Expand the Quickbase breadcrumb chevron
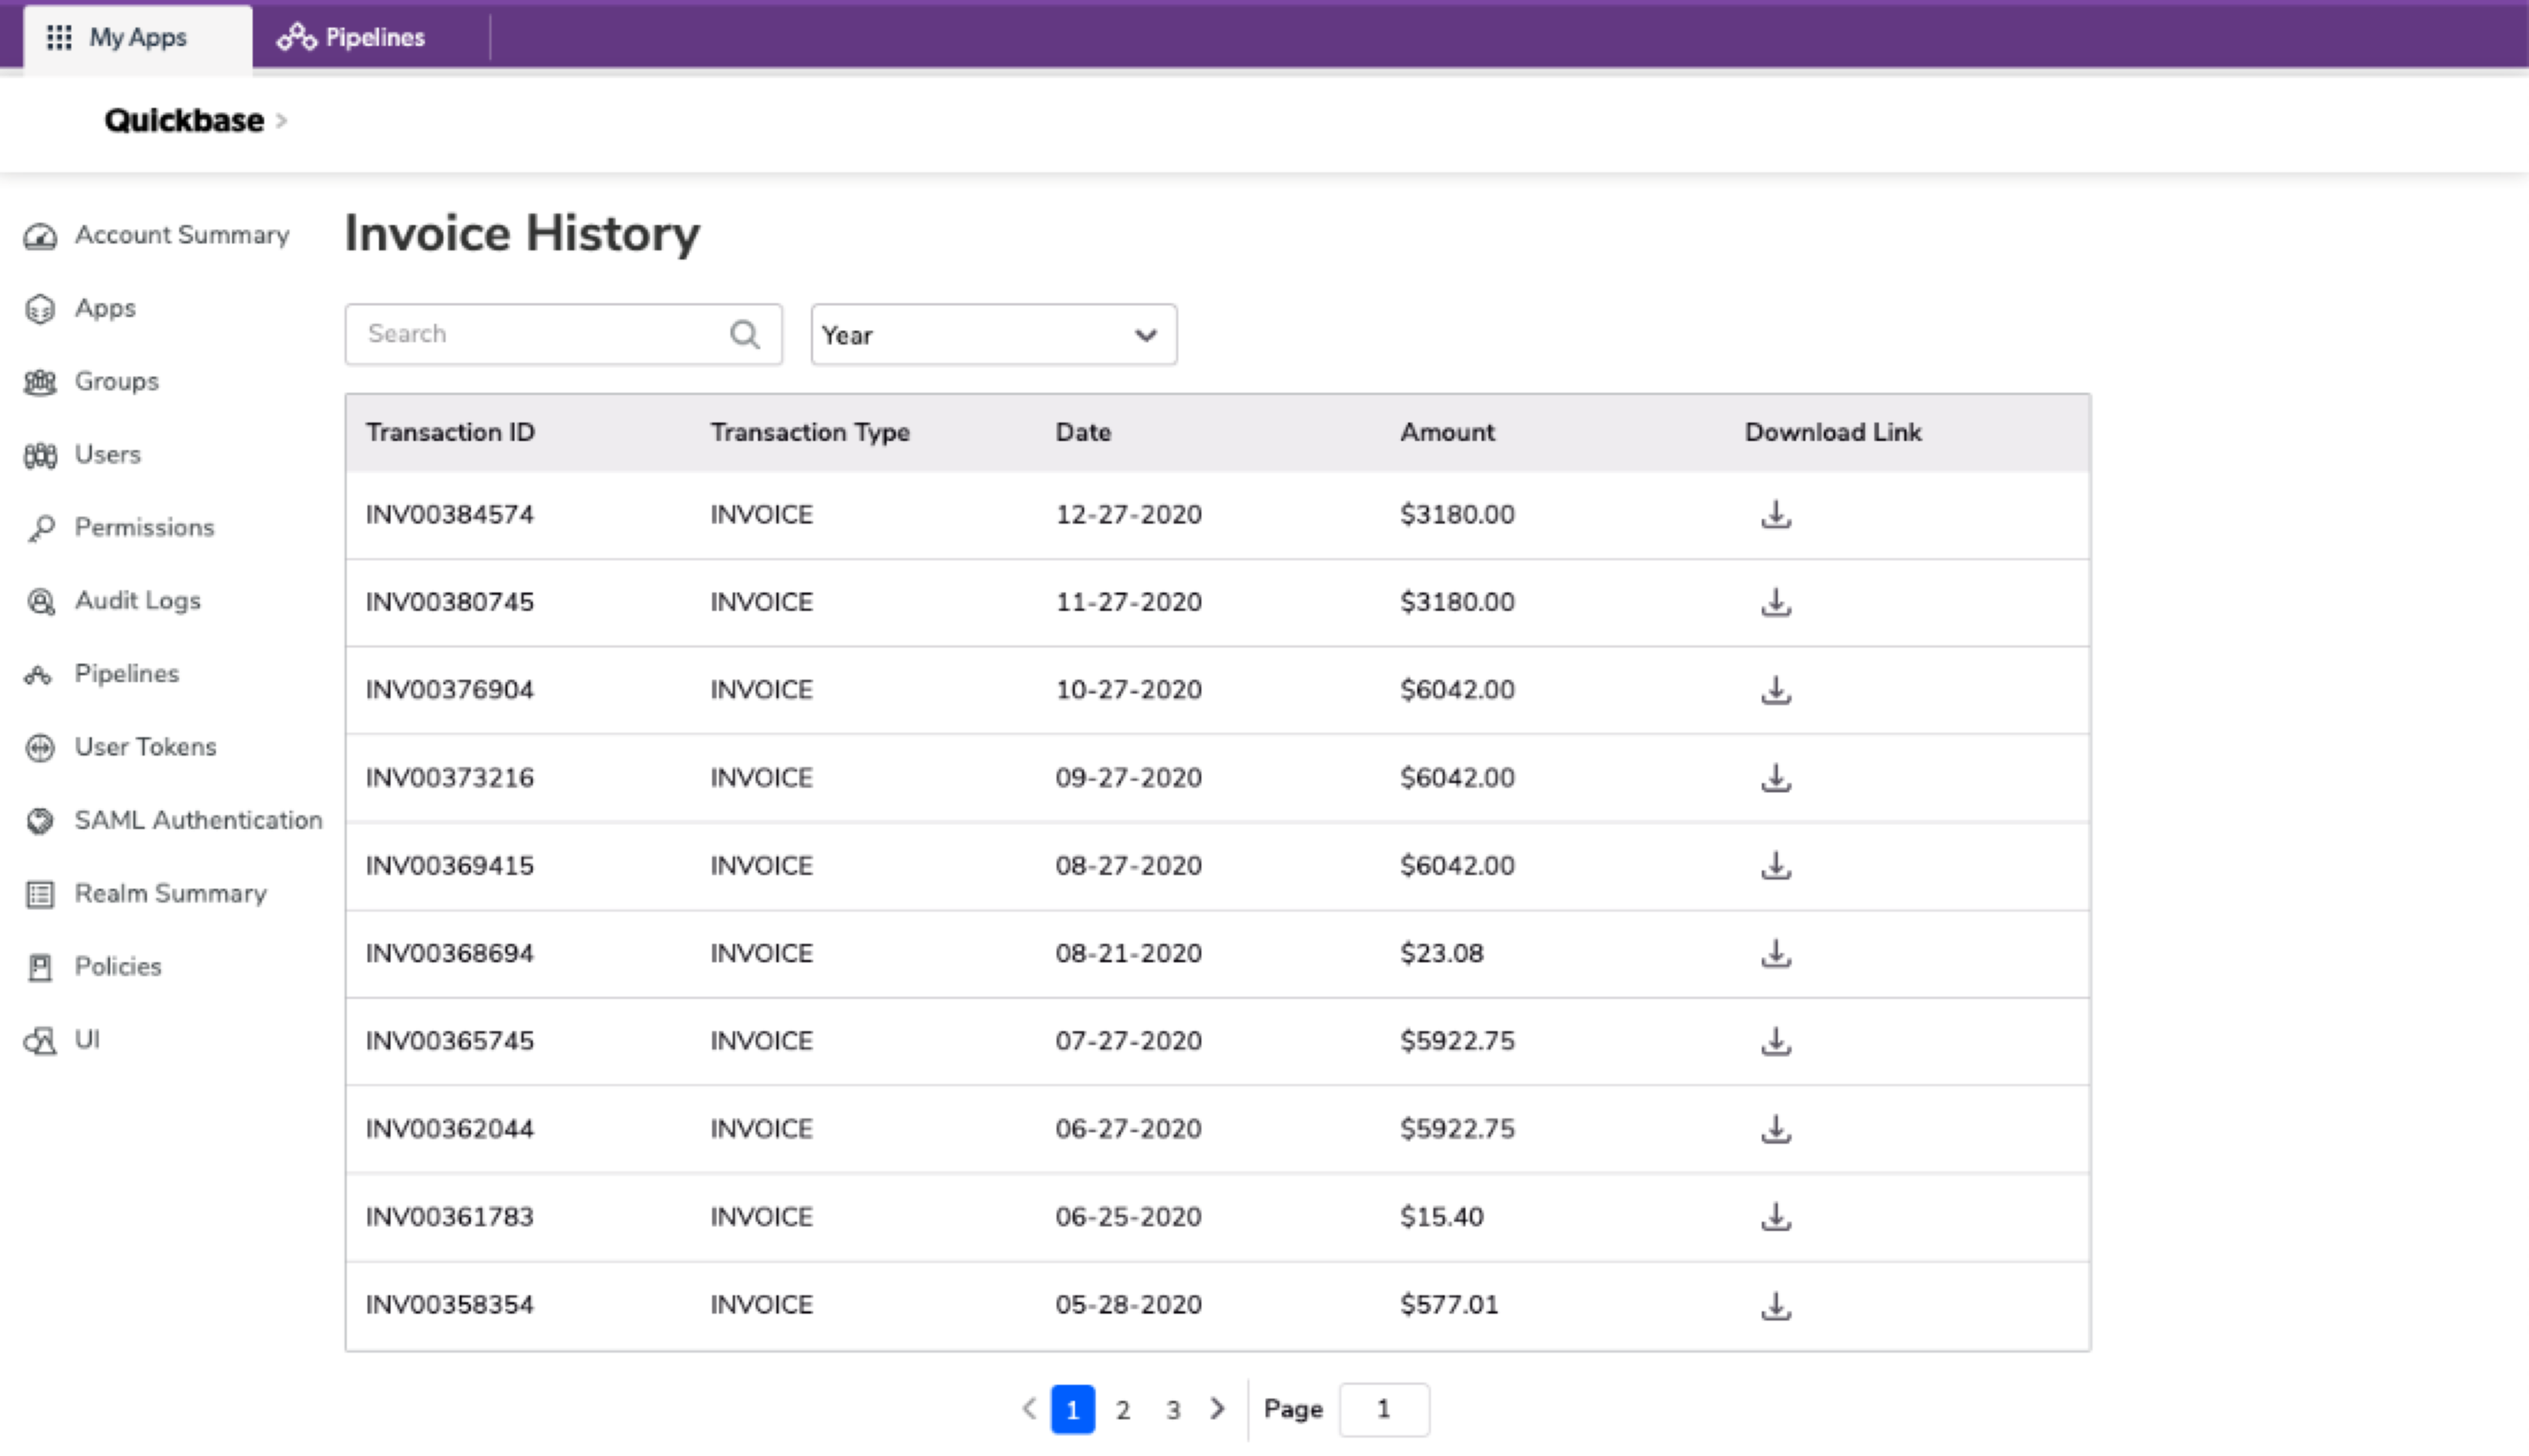2529x1456 pixels. [281, 121]
